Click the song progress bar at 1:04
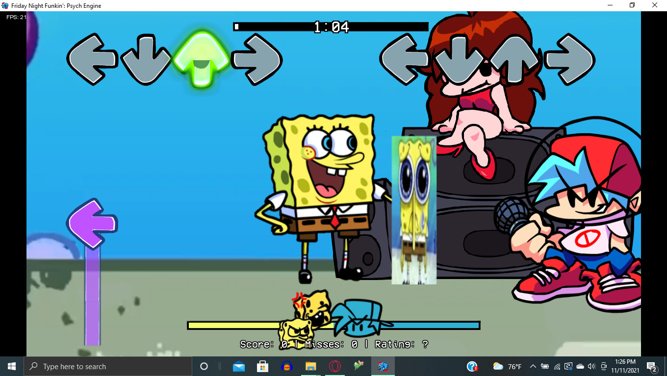 point(331,27)
